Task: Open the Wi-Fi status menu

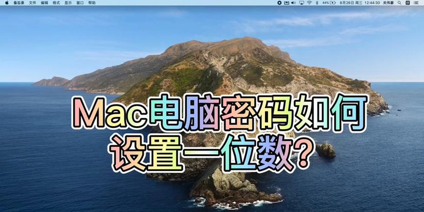Action: coord(309,3)
